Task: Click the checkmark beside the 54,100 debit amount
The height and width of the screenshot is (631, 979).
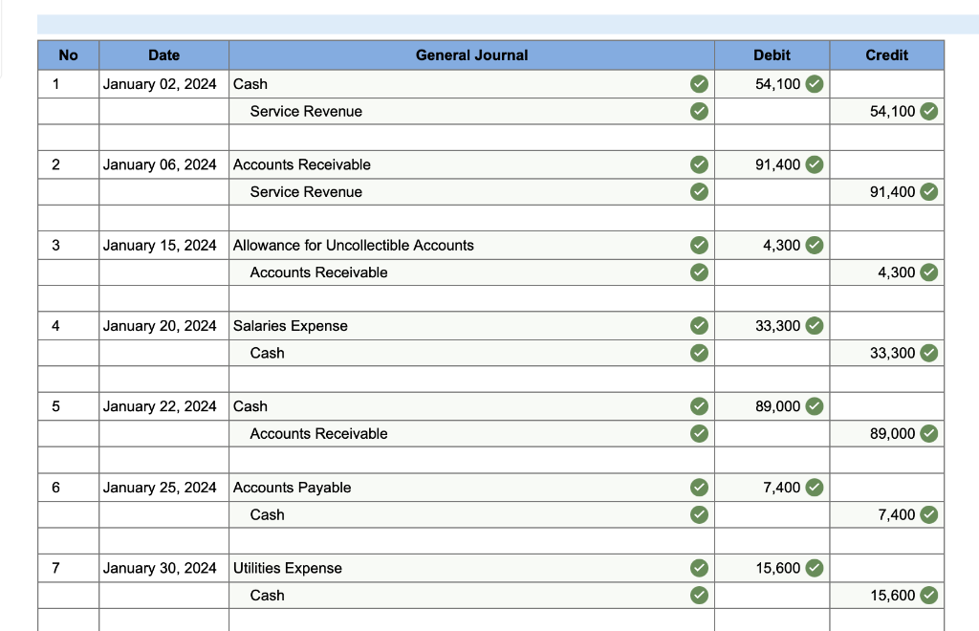Action: [x=814, y=84]
